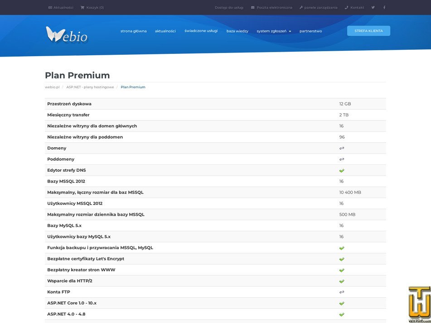Click the infinity icon in Poddomeny row
The image size is (431, 323).
tap(342, 159)
